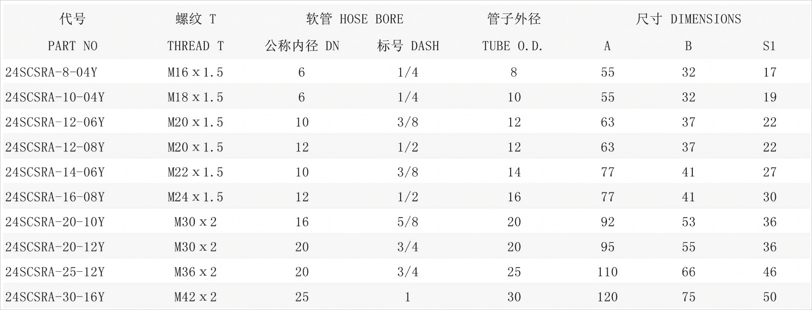Click the 5/8 dash value cell

pos(408,222)
